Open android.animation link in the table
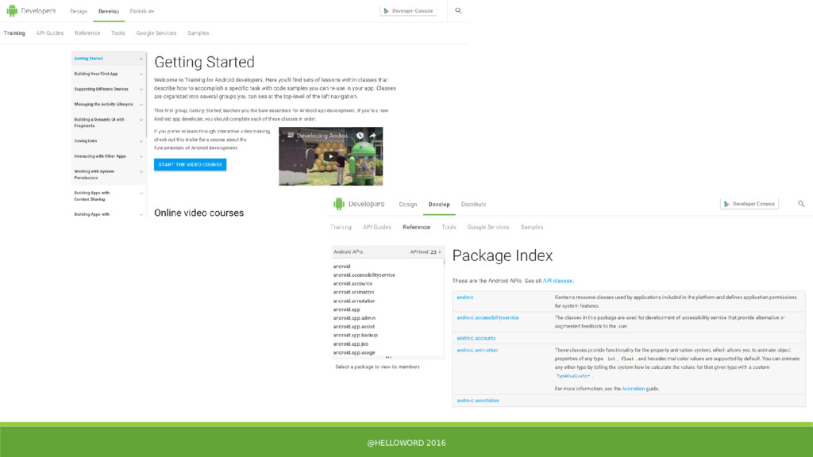The image size is (813, 457). (477, 350)
